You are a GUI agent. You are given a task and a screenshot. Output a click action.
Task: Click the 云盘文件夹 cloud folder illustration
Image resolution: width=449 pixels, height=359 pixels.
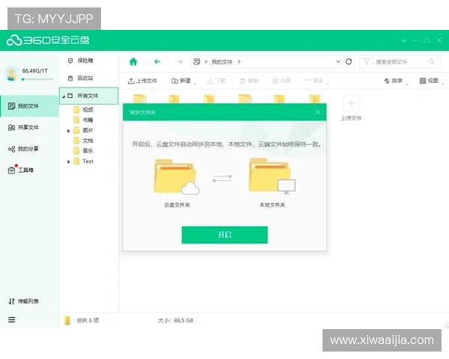click(x=177, y=177)
